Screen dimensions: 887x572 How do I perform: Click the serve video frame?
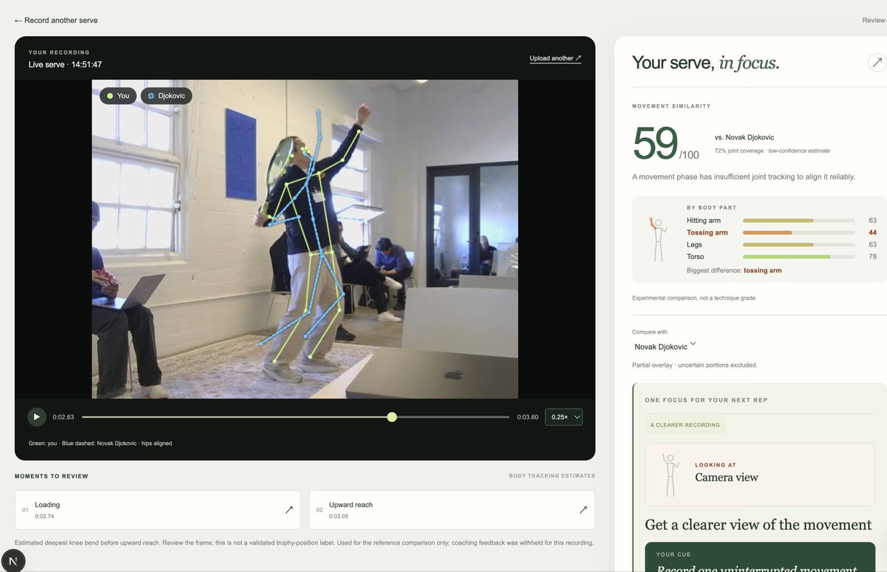pos(305,239)
